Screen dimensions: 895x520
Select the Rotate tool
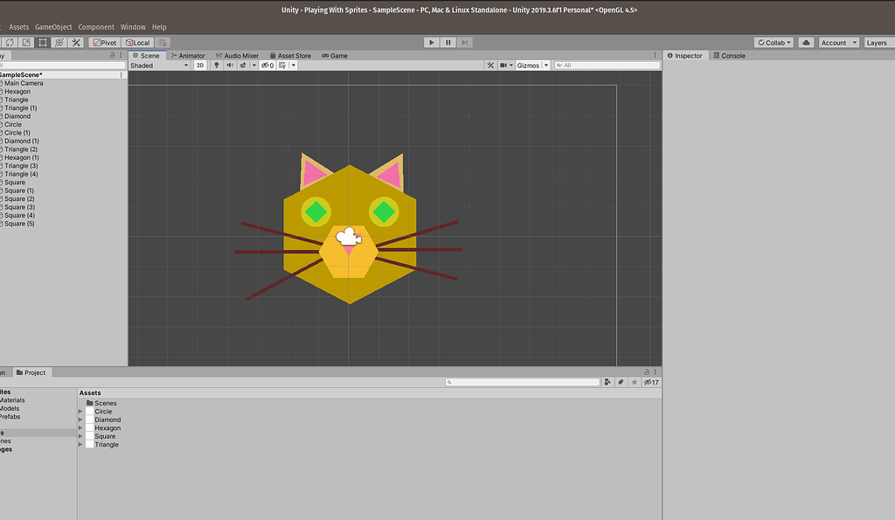(10, 42)
